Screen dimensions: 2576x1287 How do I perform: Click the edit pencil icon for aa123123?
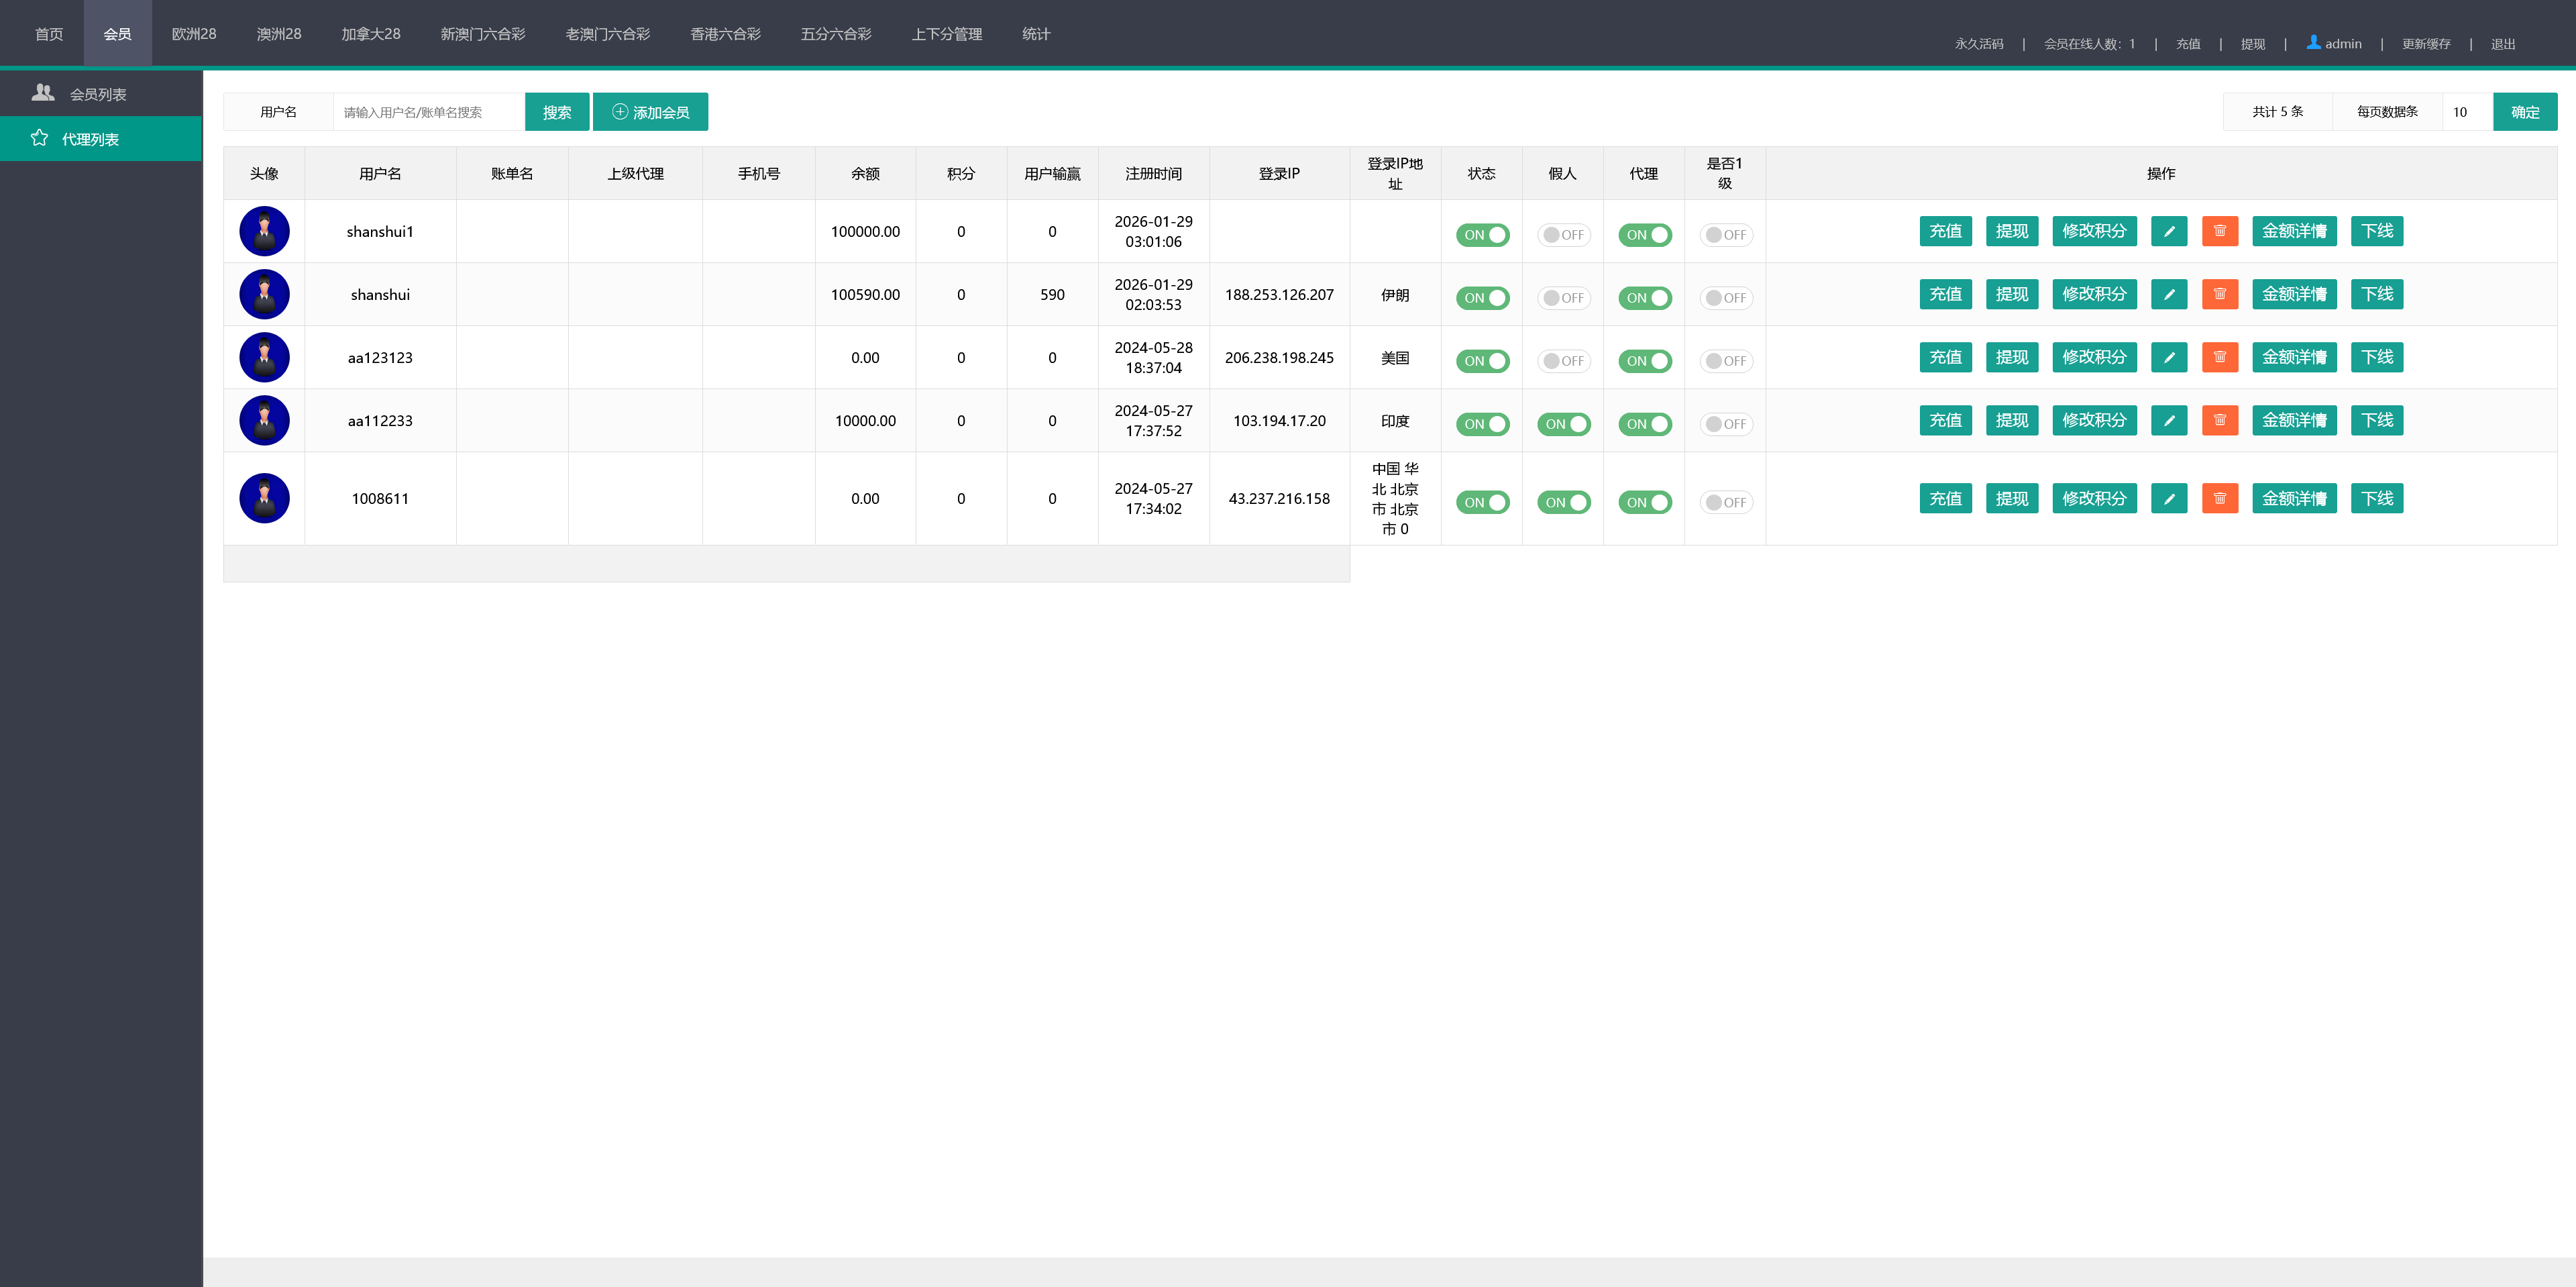tap(2168, 357)
